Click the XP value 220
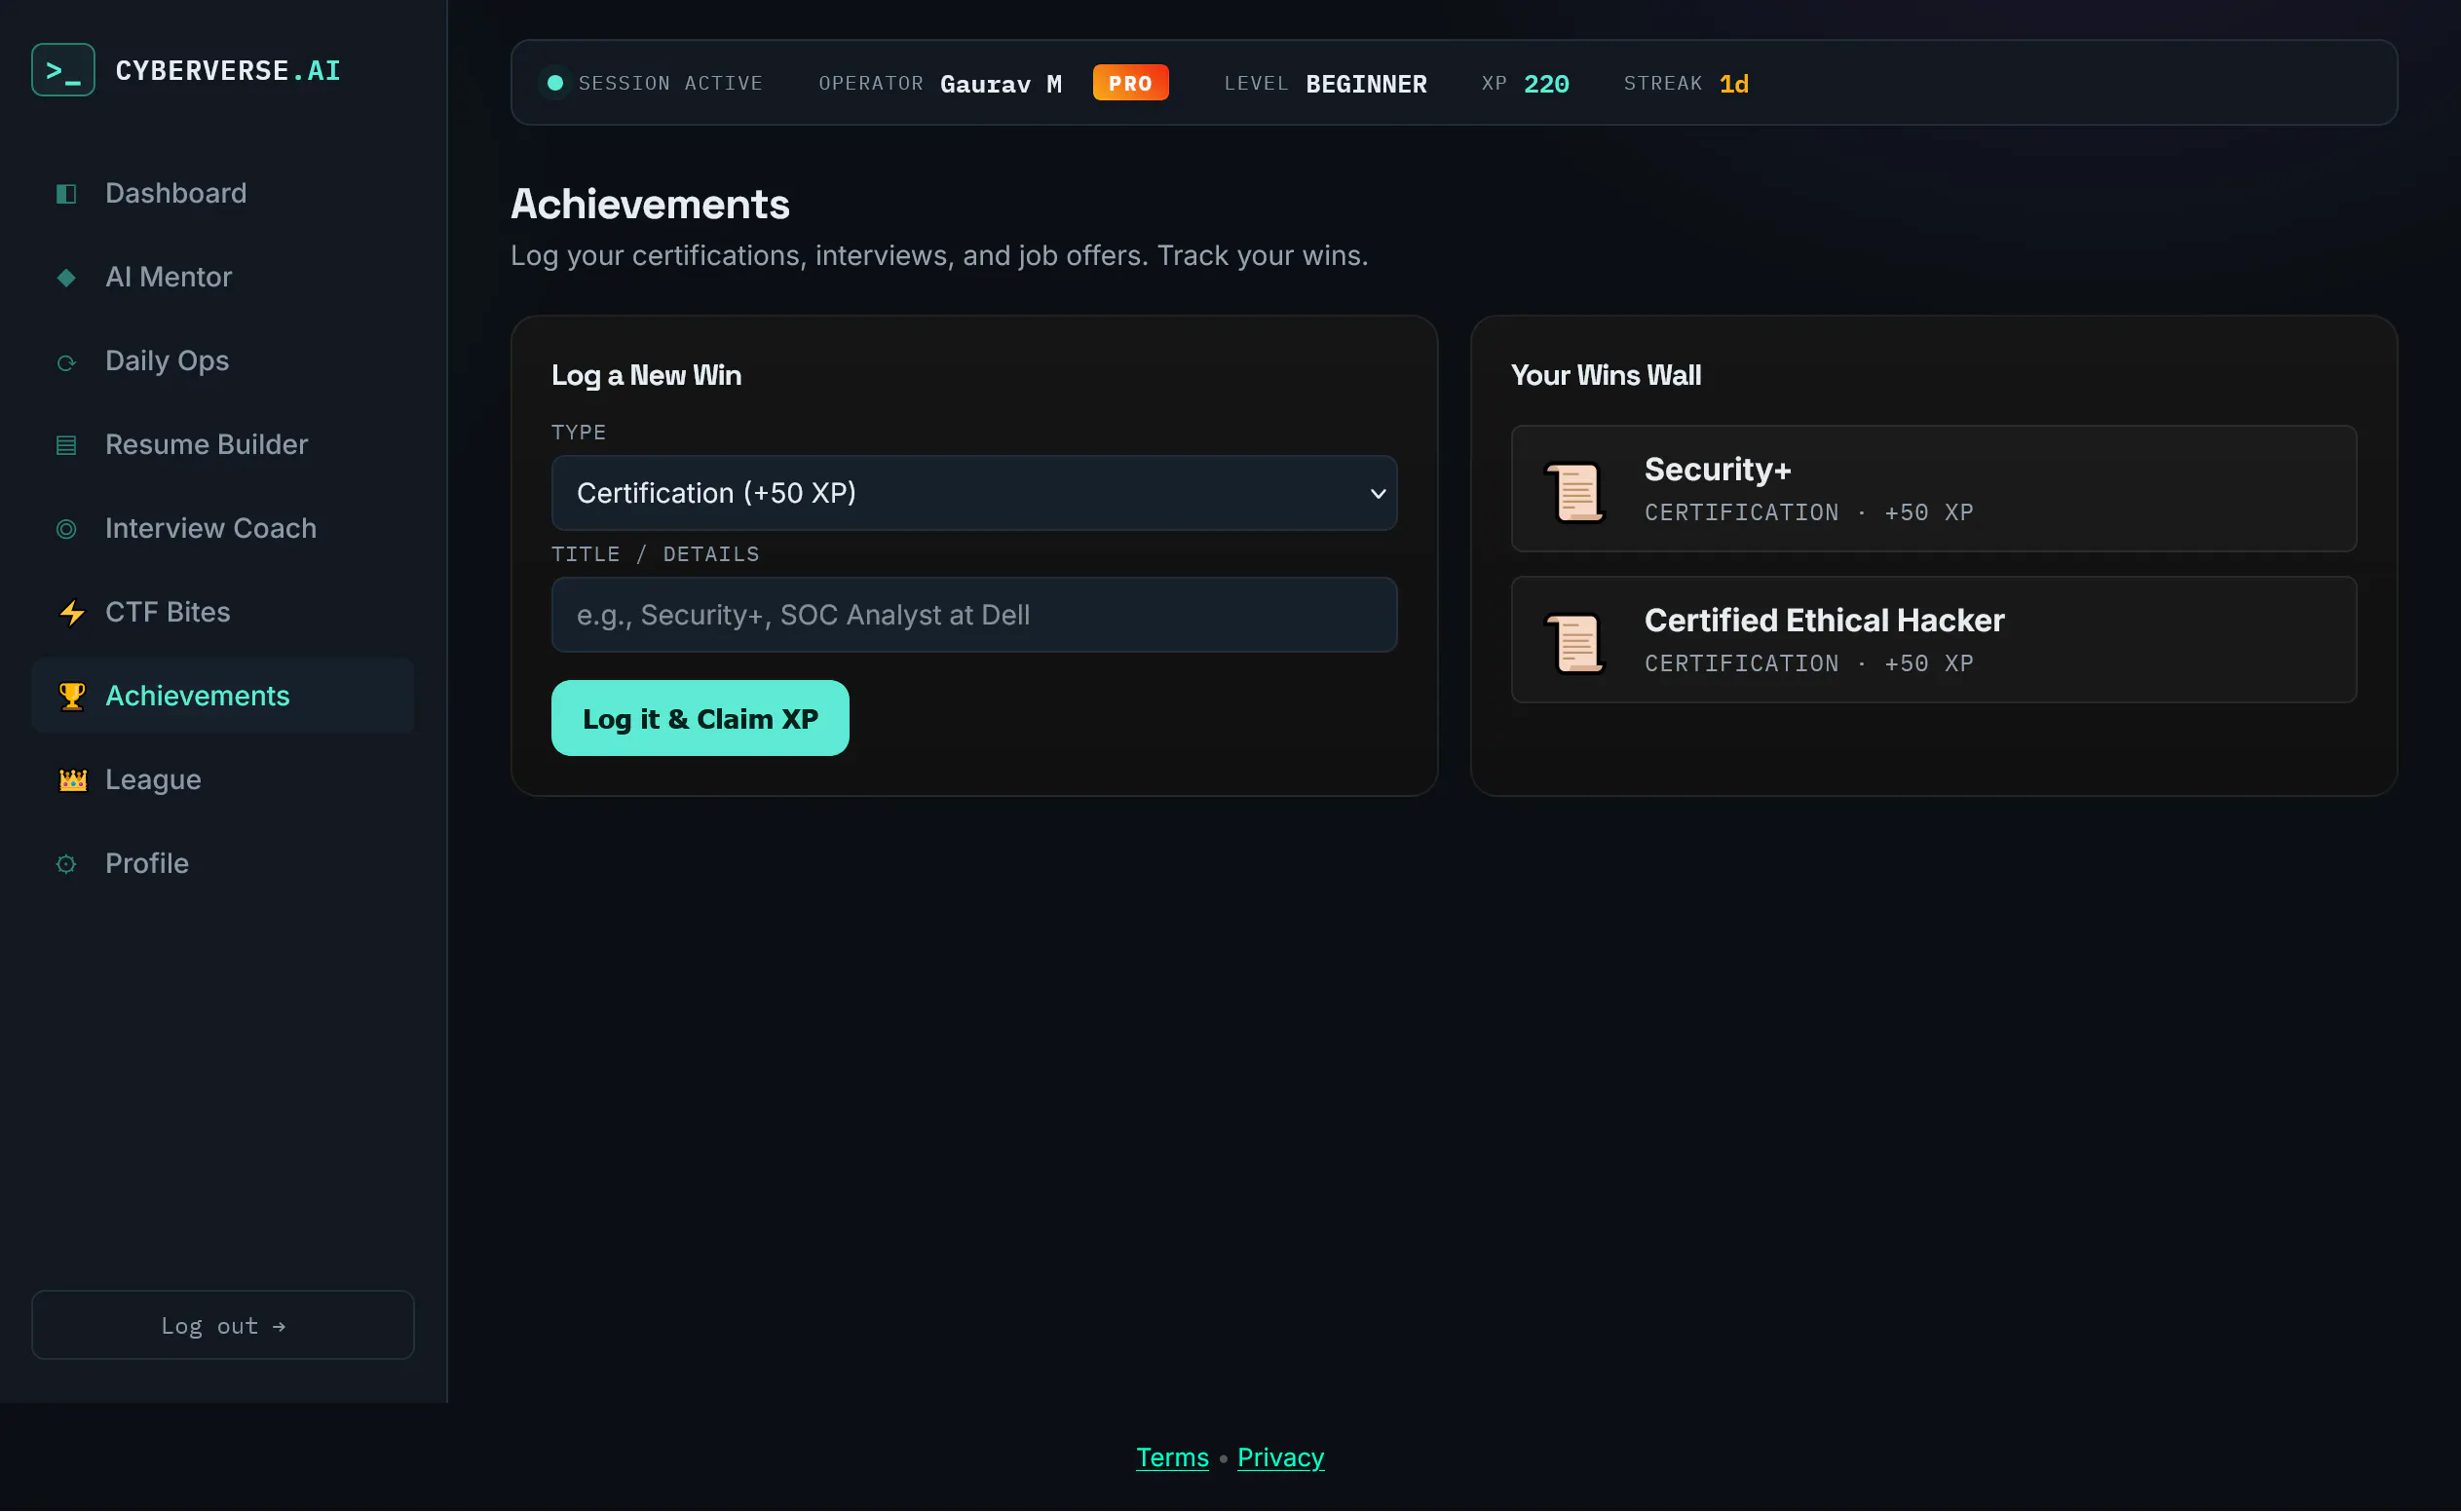 [1546, 84]
